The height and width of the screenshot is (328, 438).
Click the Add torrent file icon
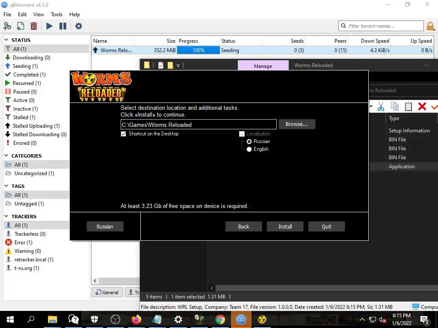coord(21,26)
